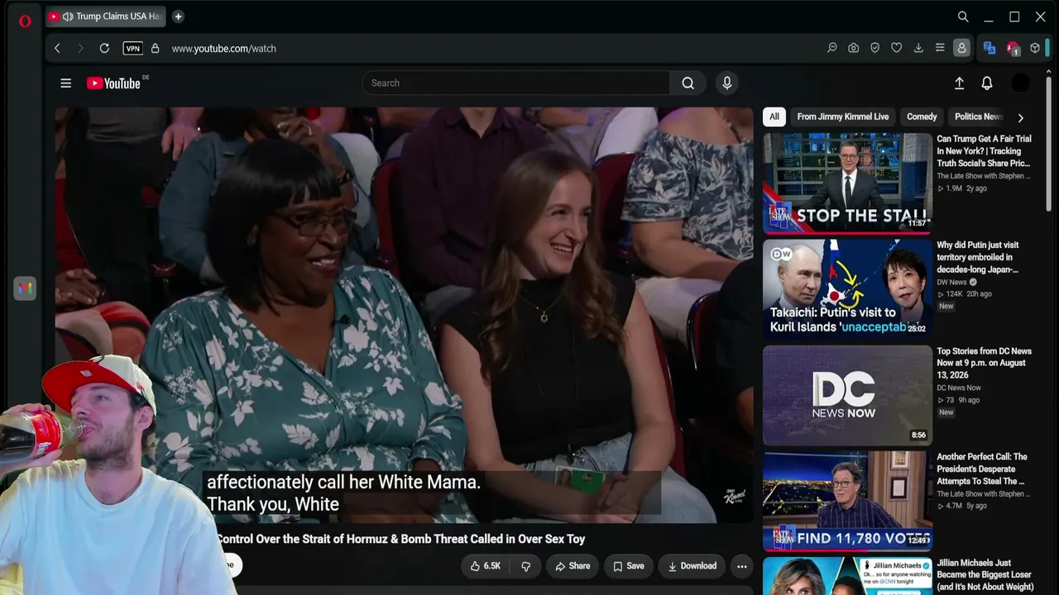Screen dimensions: 1059x595
Task: Visit the DC News Now channel name
Action: click(959, 388)
